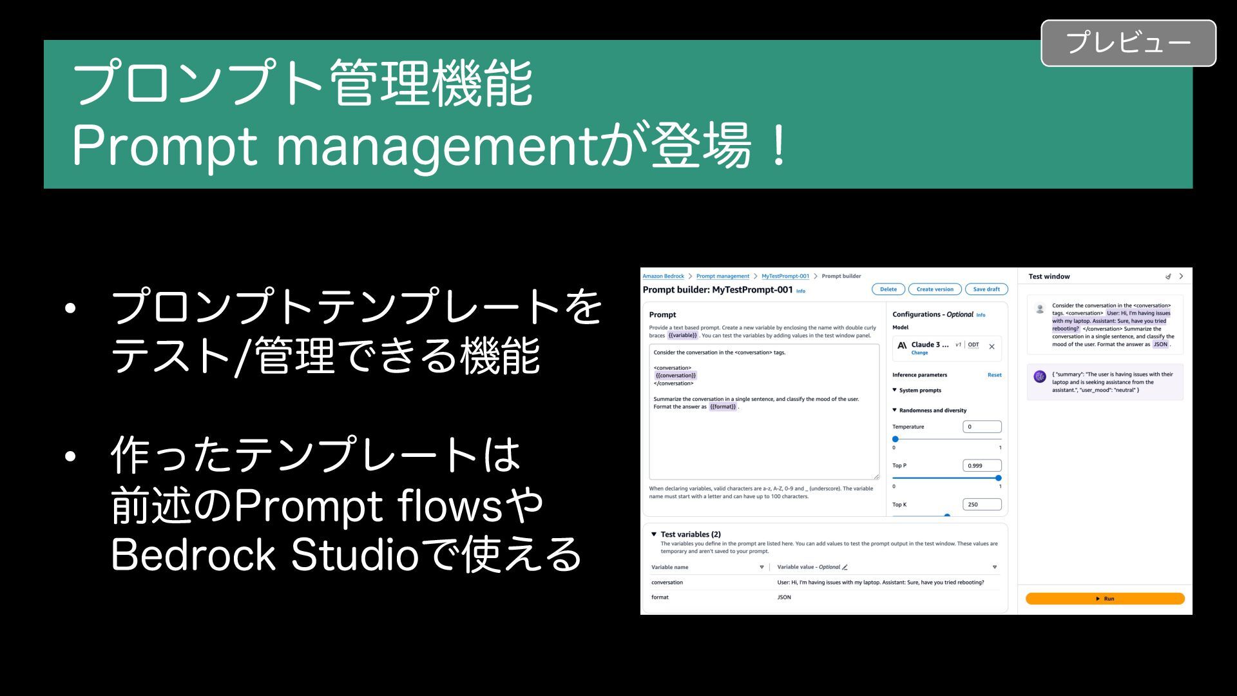This screenshot has height=696, width=1237.
Task: Click the Create version button
Action: [x=934, y=289]
